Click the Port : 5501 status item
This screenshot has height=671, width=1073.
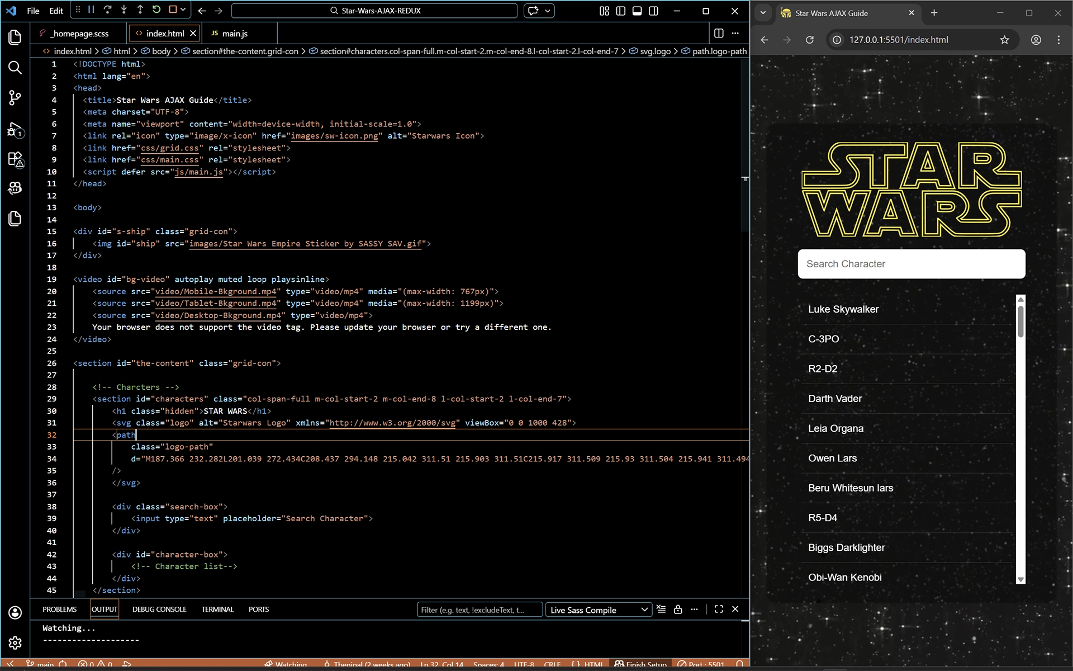701,664
